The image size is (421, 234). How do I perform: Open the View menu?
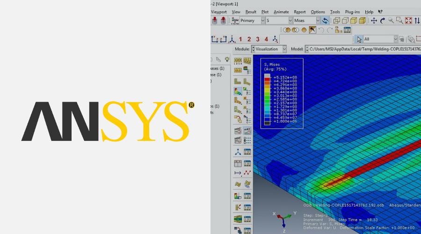coord(236,12)
